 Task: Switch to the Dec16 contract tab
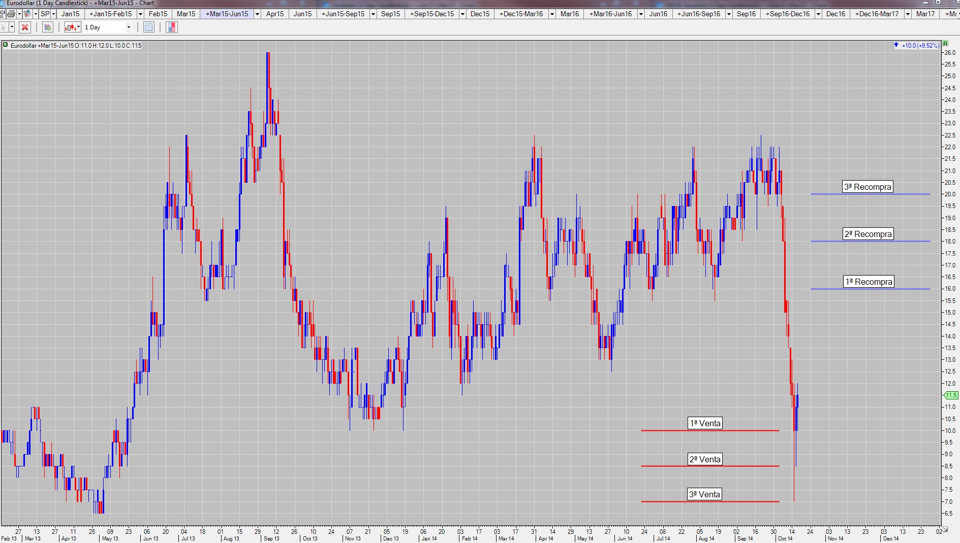835,14
